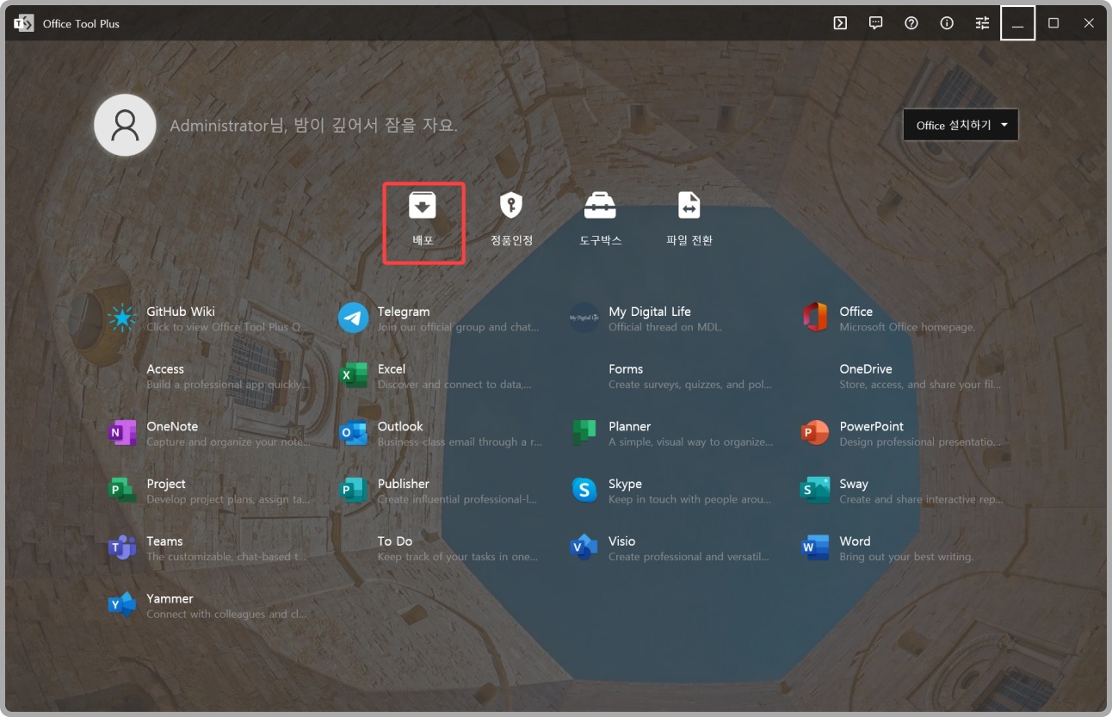
Task: Click 'Create surveys, quizzes' description
Action: click(x=690, y=385)
